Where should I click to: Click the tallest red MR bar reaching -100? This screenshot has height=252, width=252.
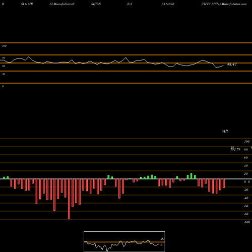[69, 199]
